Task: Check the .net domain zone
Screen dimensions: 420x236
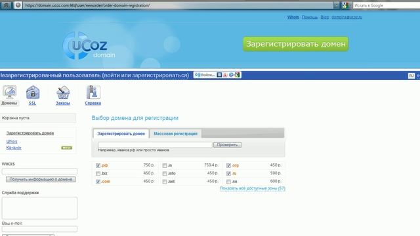Action: click(165, 182)
